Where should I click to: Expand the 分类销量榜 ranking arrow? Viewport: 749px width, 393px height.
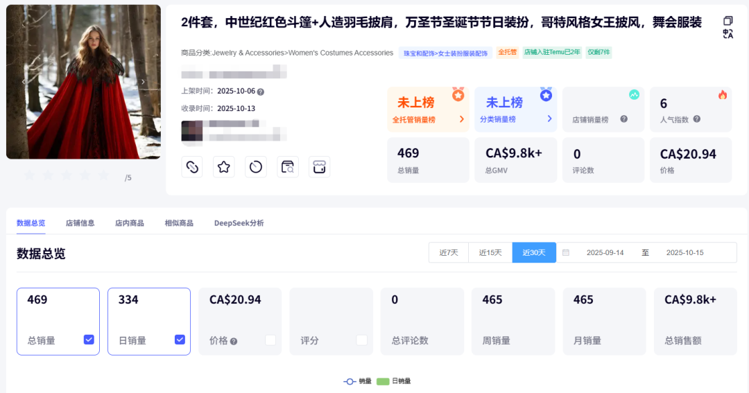549,119
